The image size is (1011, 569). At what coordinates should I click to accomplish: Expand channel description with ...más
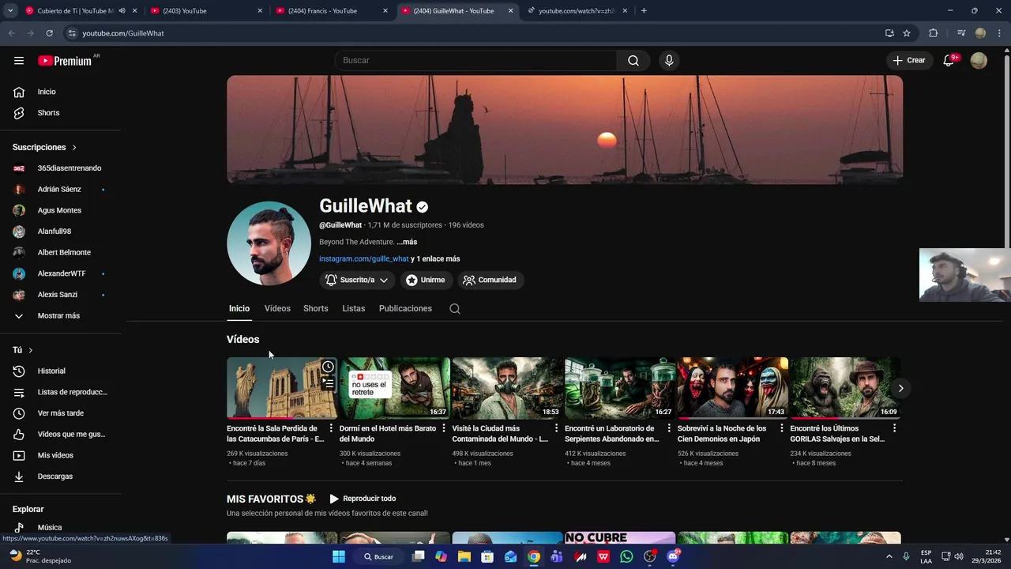407,242
